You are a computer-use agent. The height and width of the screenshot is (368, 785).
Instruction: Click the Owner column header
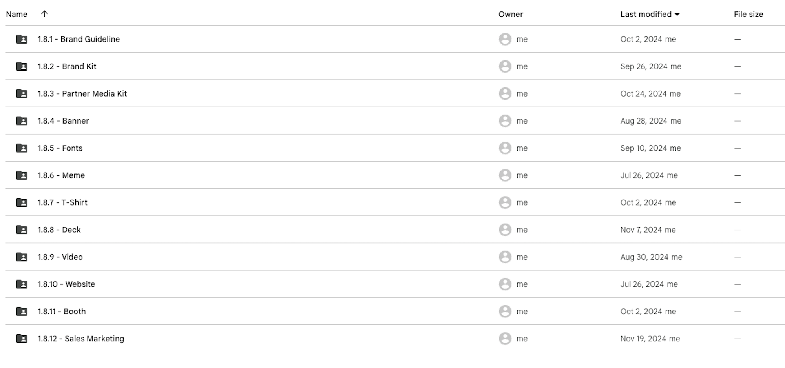click(x=511, y=14)
